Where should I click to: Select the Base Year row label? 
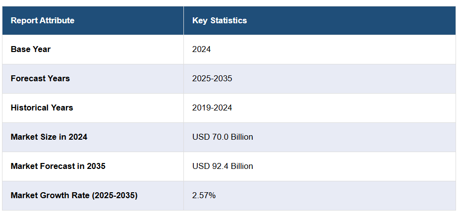[x=31, y=49]
